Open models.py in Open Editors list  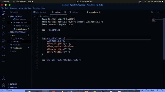[x=21, y=29]
